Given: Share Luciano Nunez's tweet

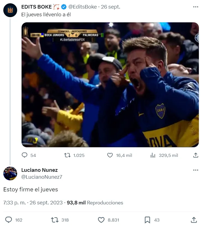Looking at the screenshot, I should pyautogui.click(x=194, y=220).
